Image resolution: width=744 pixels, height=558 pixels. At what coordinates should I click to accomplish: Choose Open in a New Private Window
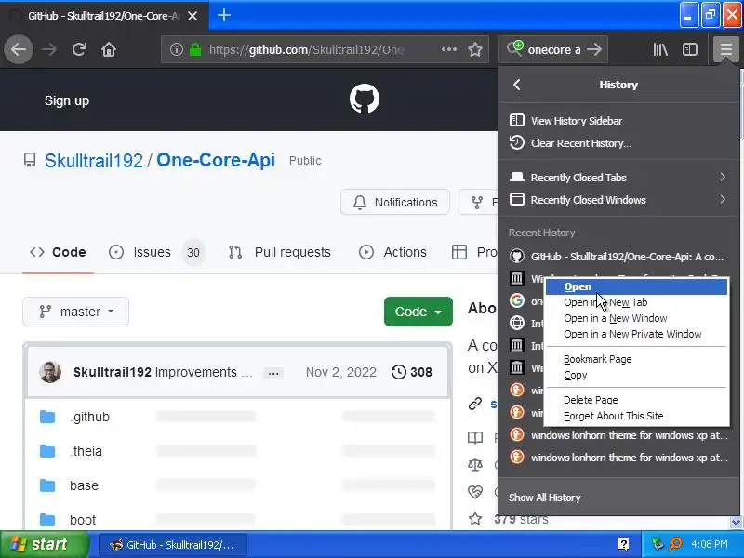point(636,334)
